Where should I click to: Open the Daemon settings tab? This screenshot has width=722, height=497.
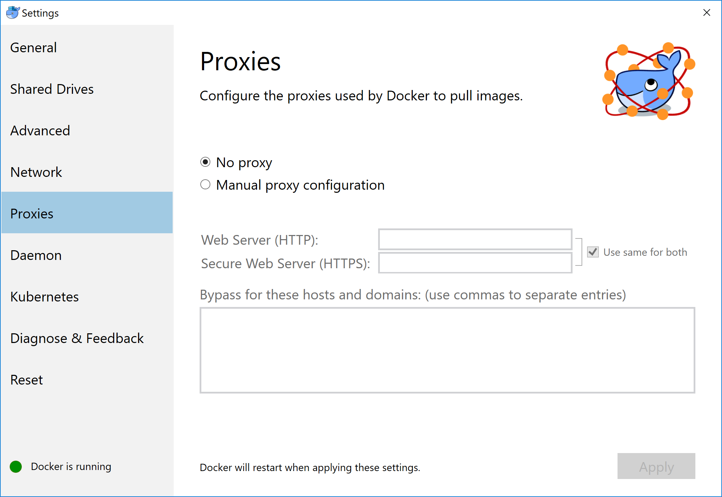pos(36,255)
